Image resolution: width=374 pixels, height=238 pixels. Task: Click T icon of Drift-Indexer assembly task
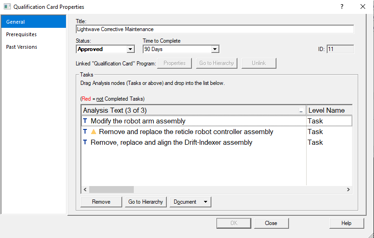coord(85,142)
